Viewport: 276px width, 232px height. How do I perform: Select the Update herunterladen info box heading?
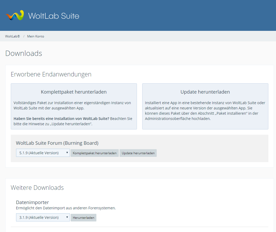coord(205,92)
